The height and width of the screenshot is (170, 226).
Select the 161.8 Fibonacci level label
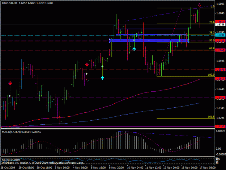click(211, 117)
